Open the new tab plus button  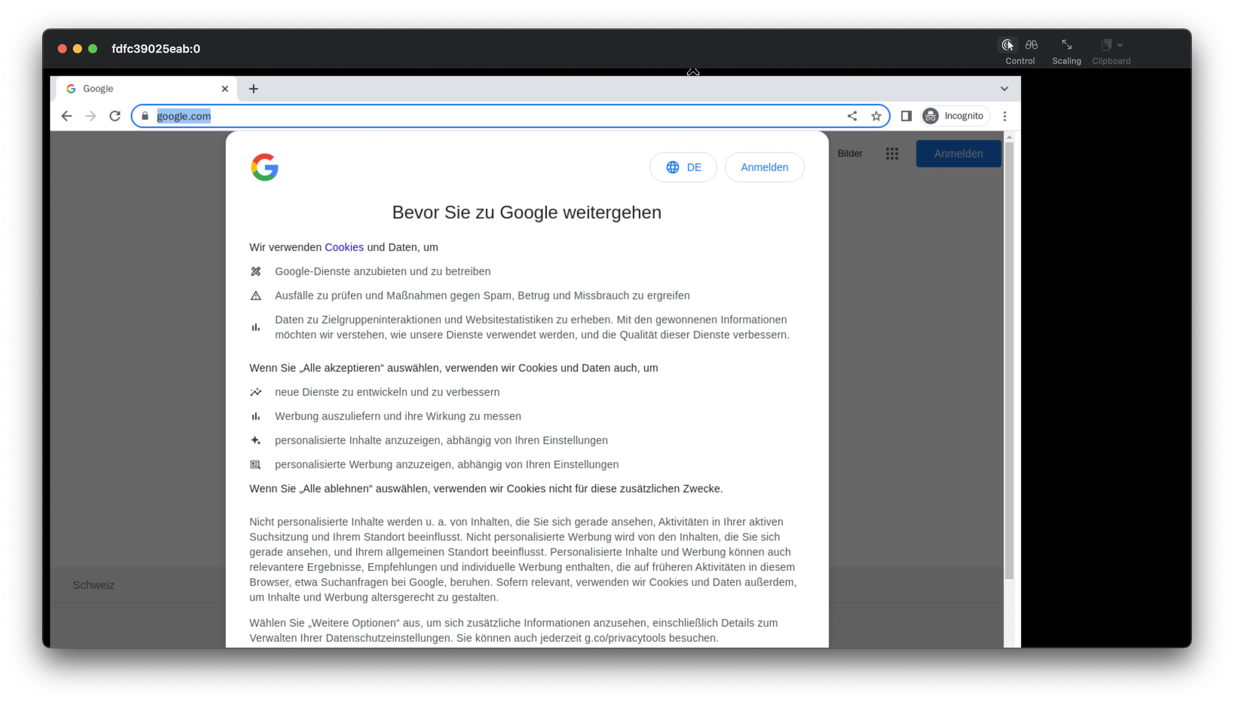253,88
